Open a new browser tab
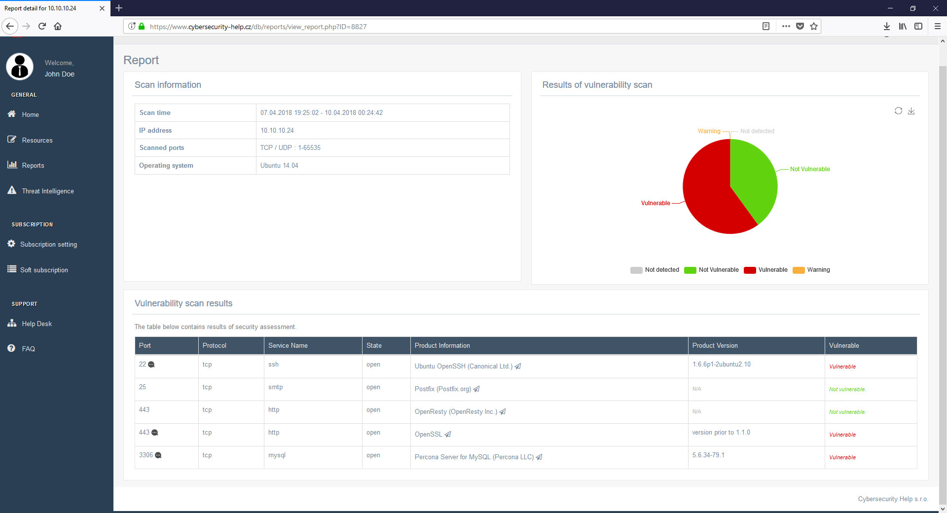 point(119,8)
